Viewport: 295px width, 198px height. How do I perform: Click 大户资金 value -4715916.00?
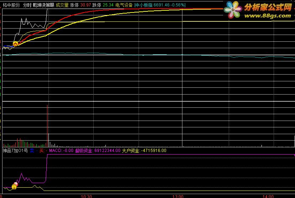tap(154, 151)
